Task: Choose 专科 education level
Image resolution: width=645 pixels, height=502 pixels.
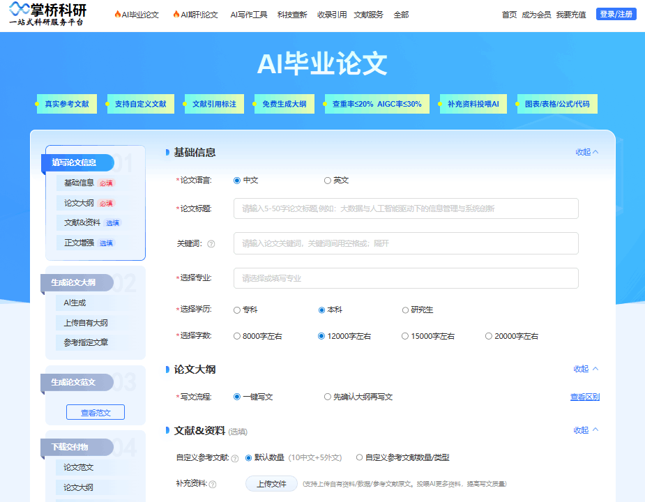Action: pos(237,310)
